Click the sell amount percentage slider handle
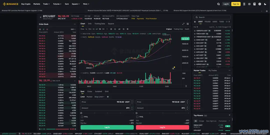 136,113
